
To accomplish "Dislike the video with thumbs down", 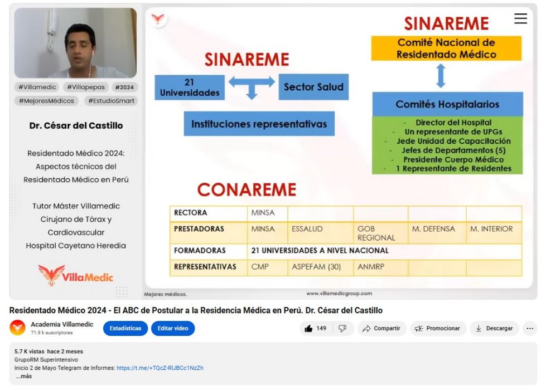I will click(342, 328).
